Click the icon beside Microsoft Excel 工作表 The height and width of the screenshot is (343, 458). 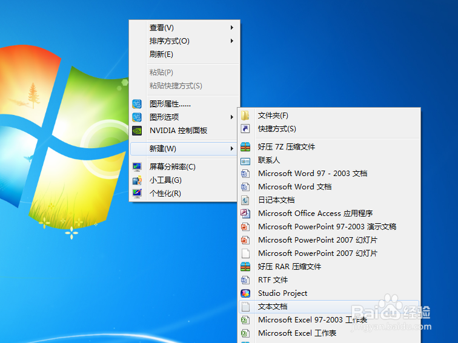coord(245,333)
